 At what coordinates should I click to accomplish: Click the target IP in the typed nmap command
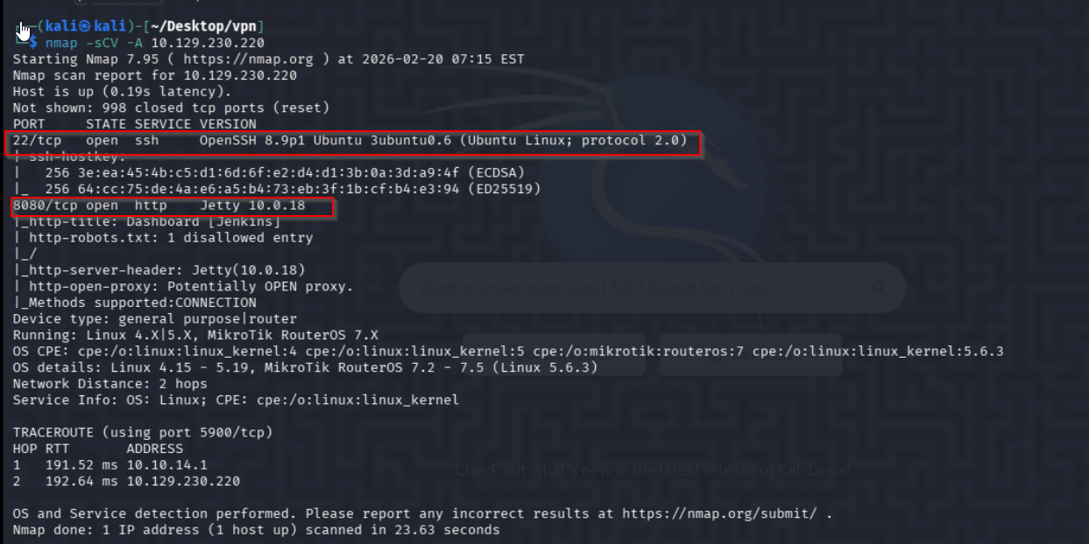[208, 43]
